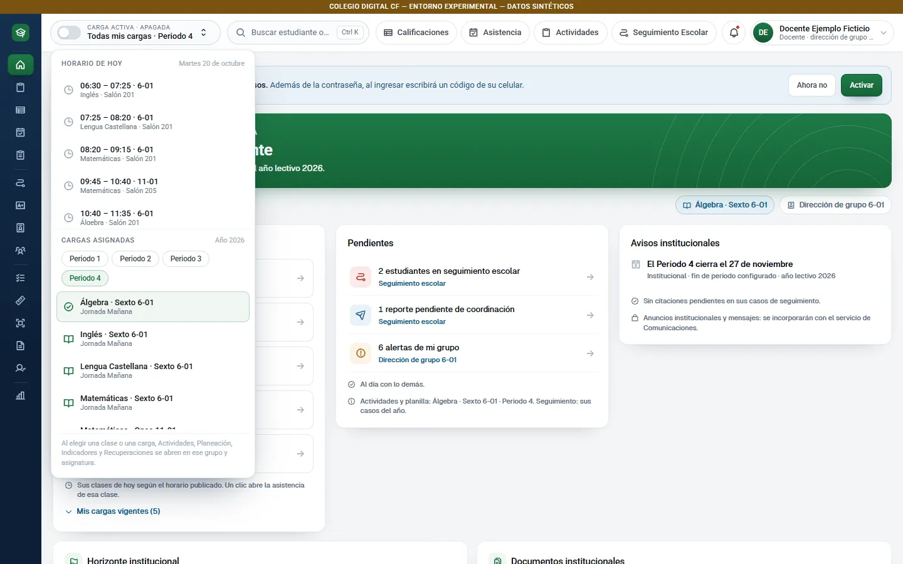Open the statistics bar chart sidebar icon

[x=21, y=395]
